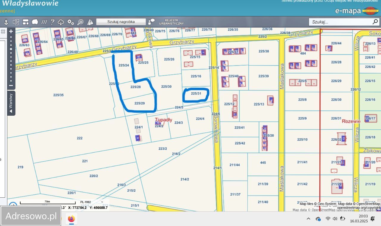Select parcel 224/4 on the map
Image resolution: width=381 pixels, height=226 pixels.
coord(200,119)
